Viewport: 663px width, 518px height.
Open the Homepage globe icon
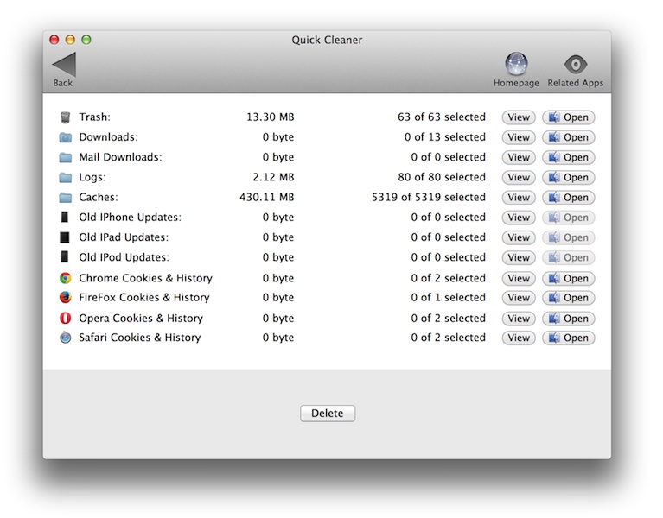516,65
